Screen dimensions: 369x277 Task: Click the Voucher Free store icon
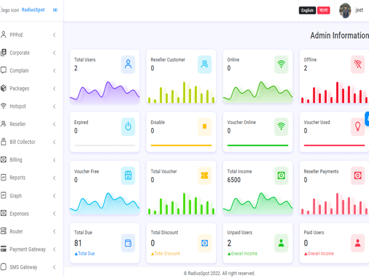coord(128,175)
